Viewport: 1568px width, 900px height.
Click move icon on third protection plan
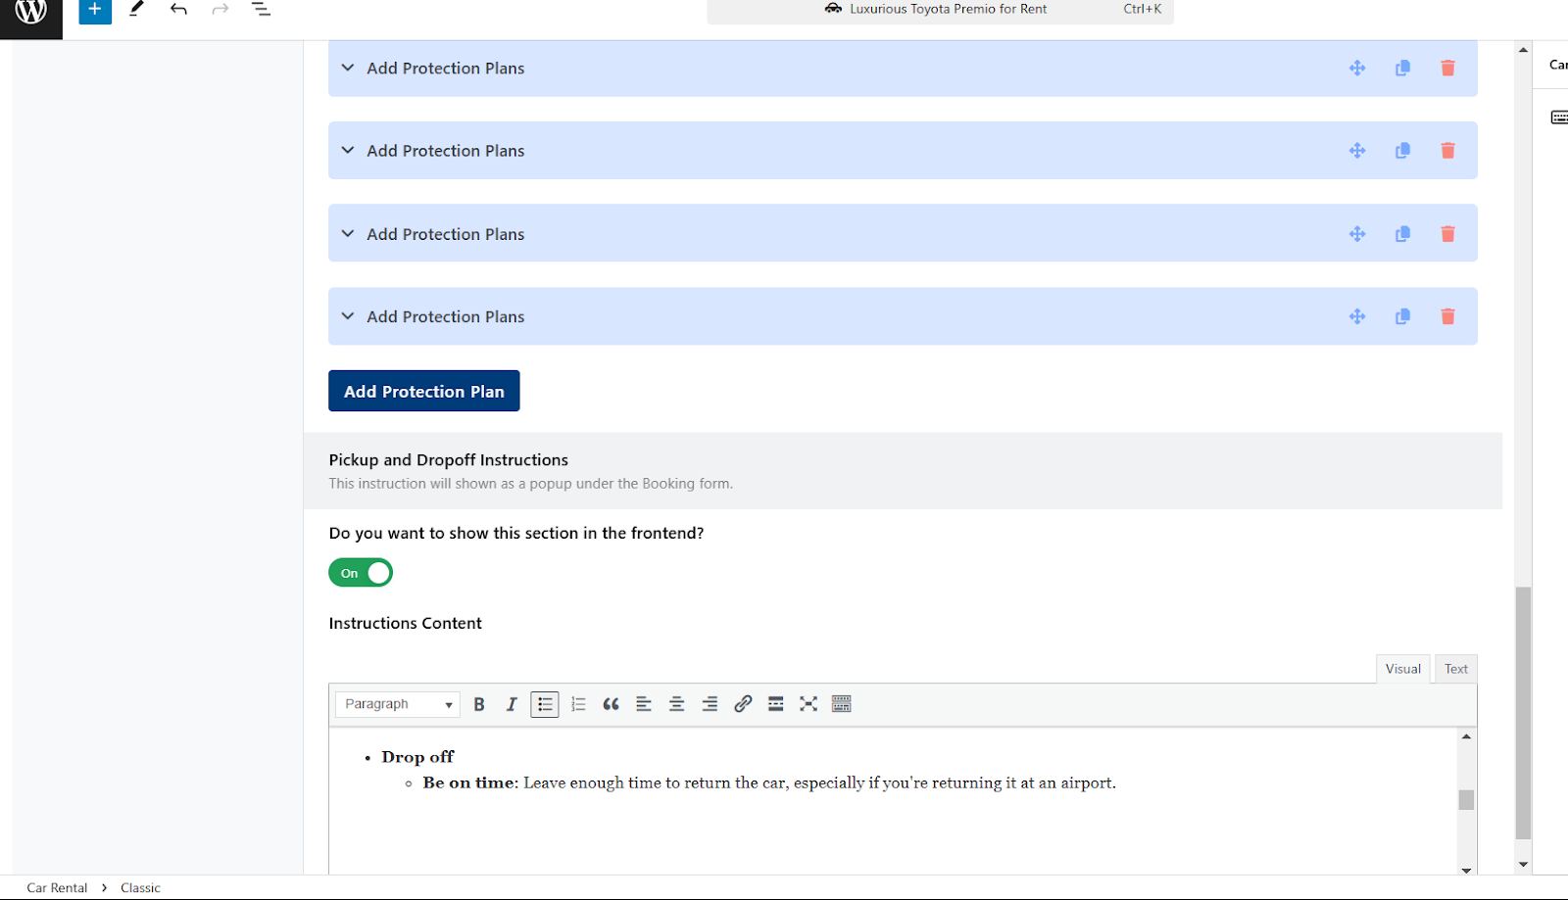pos(1357,234)
